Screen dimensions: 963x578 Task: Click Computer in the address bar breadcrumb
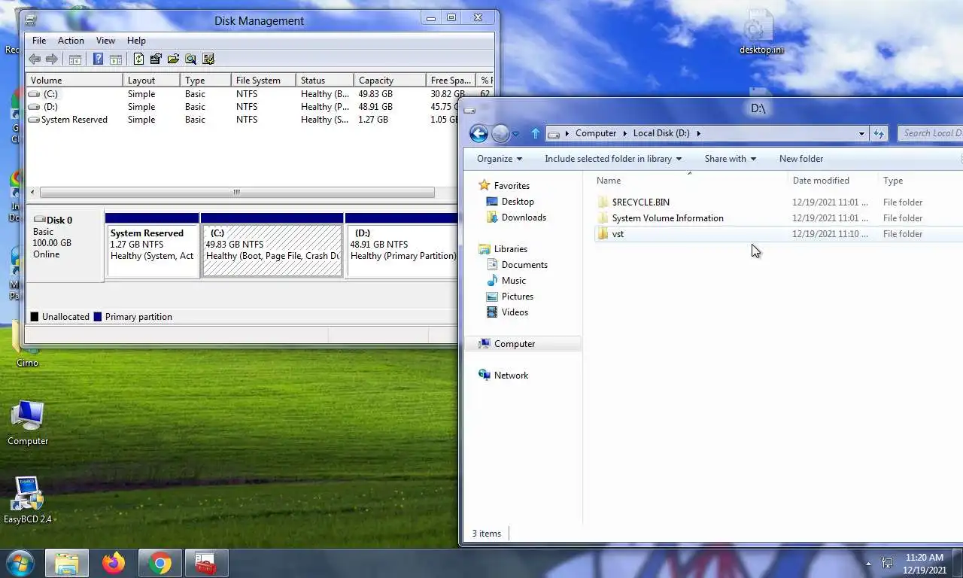tap(596, 133)
